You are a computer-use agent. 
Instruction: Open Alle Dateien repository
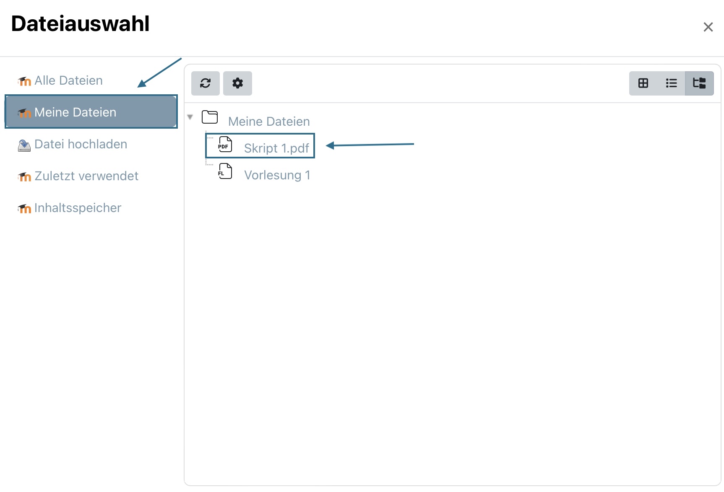coord(68,80)
